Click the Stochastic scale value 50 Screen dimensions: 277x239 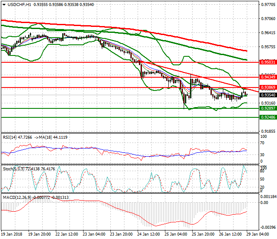click(x=263, y=179)
